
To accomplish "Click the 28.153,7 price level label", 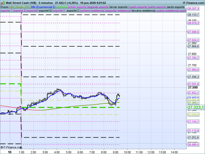I will [x=193, y=15].
